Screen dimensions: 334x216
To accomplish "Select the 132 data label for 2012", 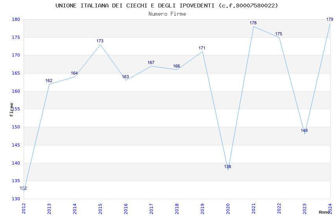I will (x=23, y=188).
